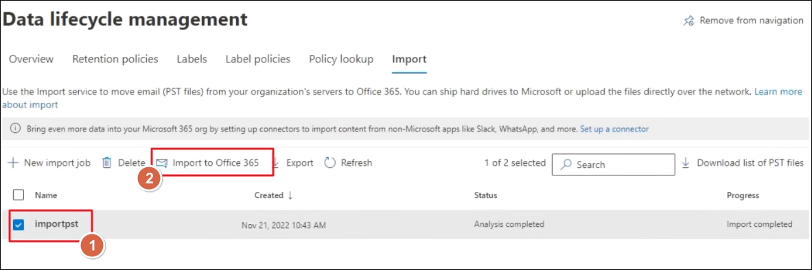Click the Status column header

click(486, 195)
